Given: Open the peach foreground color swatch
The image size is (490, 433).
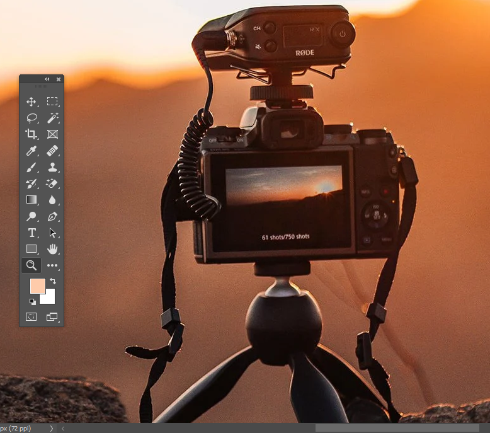Looking at the screenshot, I should click(37, 286).
